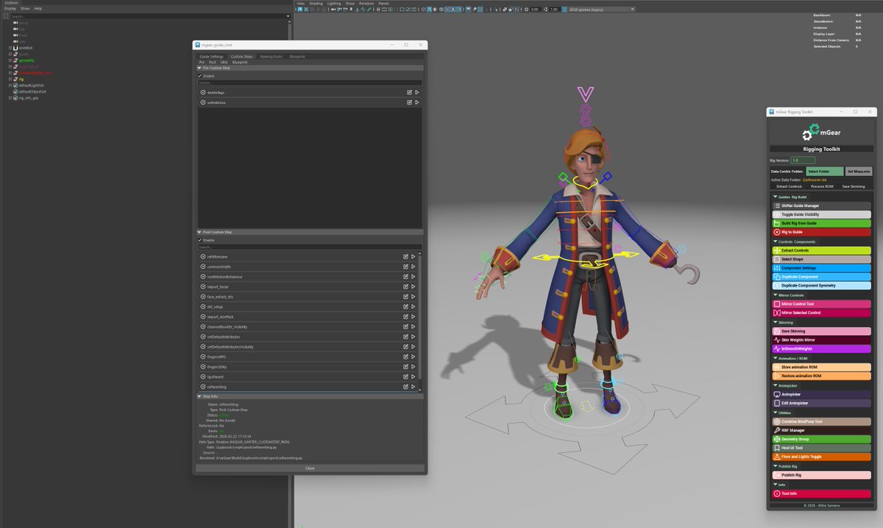Click the Set Maya.env button

pyautogui.click(x=859, y=171)
